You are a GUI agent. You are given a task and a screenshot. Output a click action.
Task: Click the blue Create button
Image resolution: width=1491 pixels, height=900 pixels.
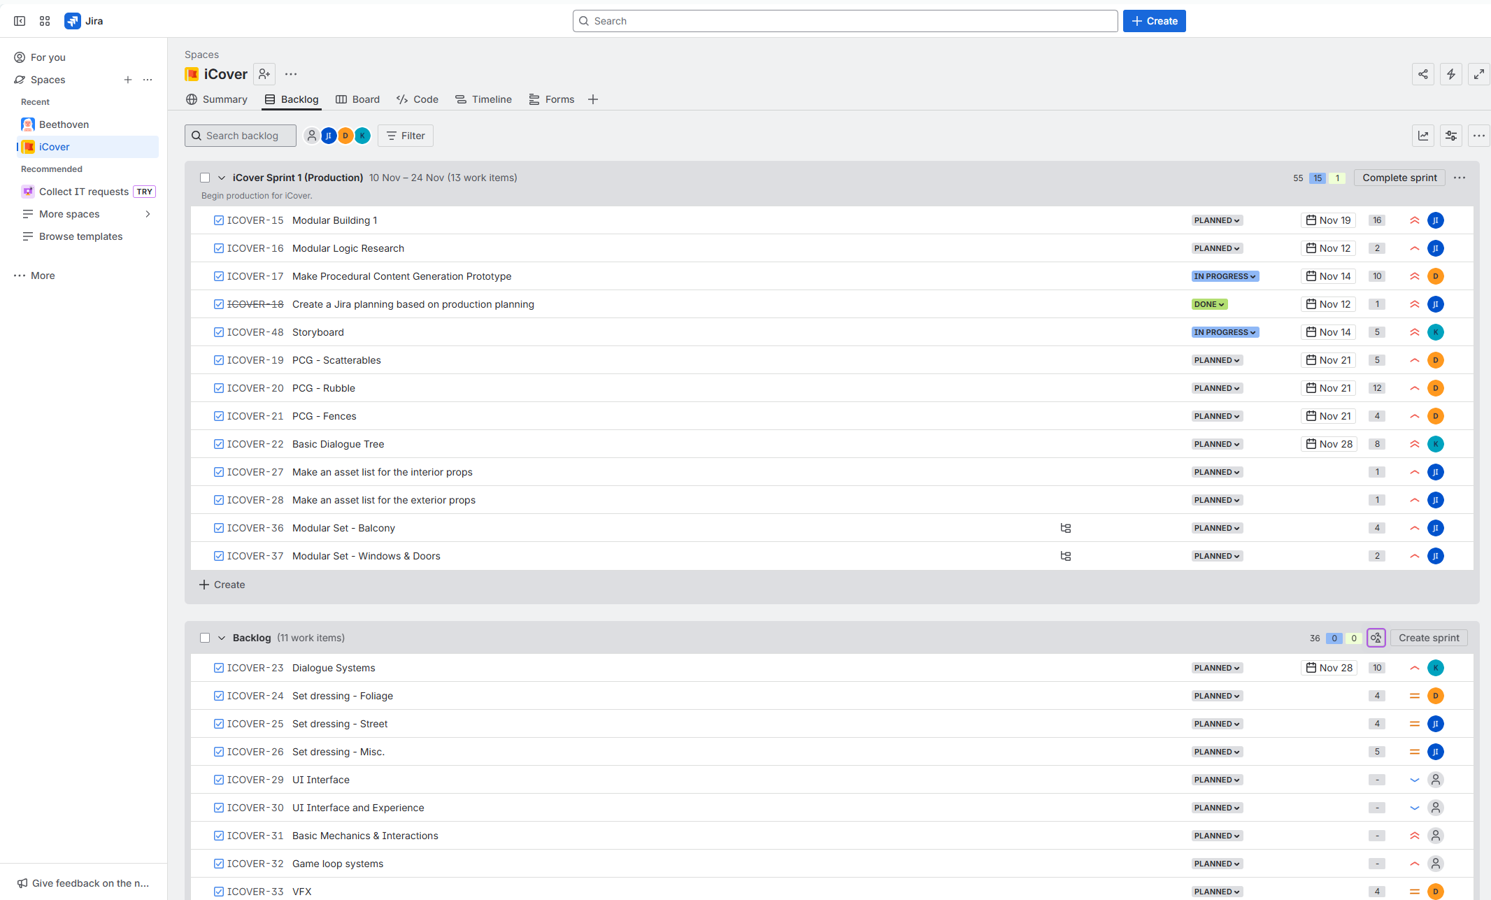click(x=1155, y=21)
